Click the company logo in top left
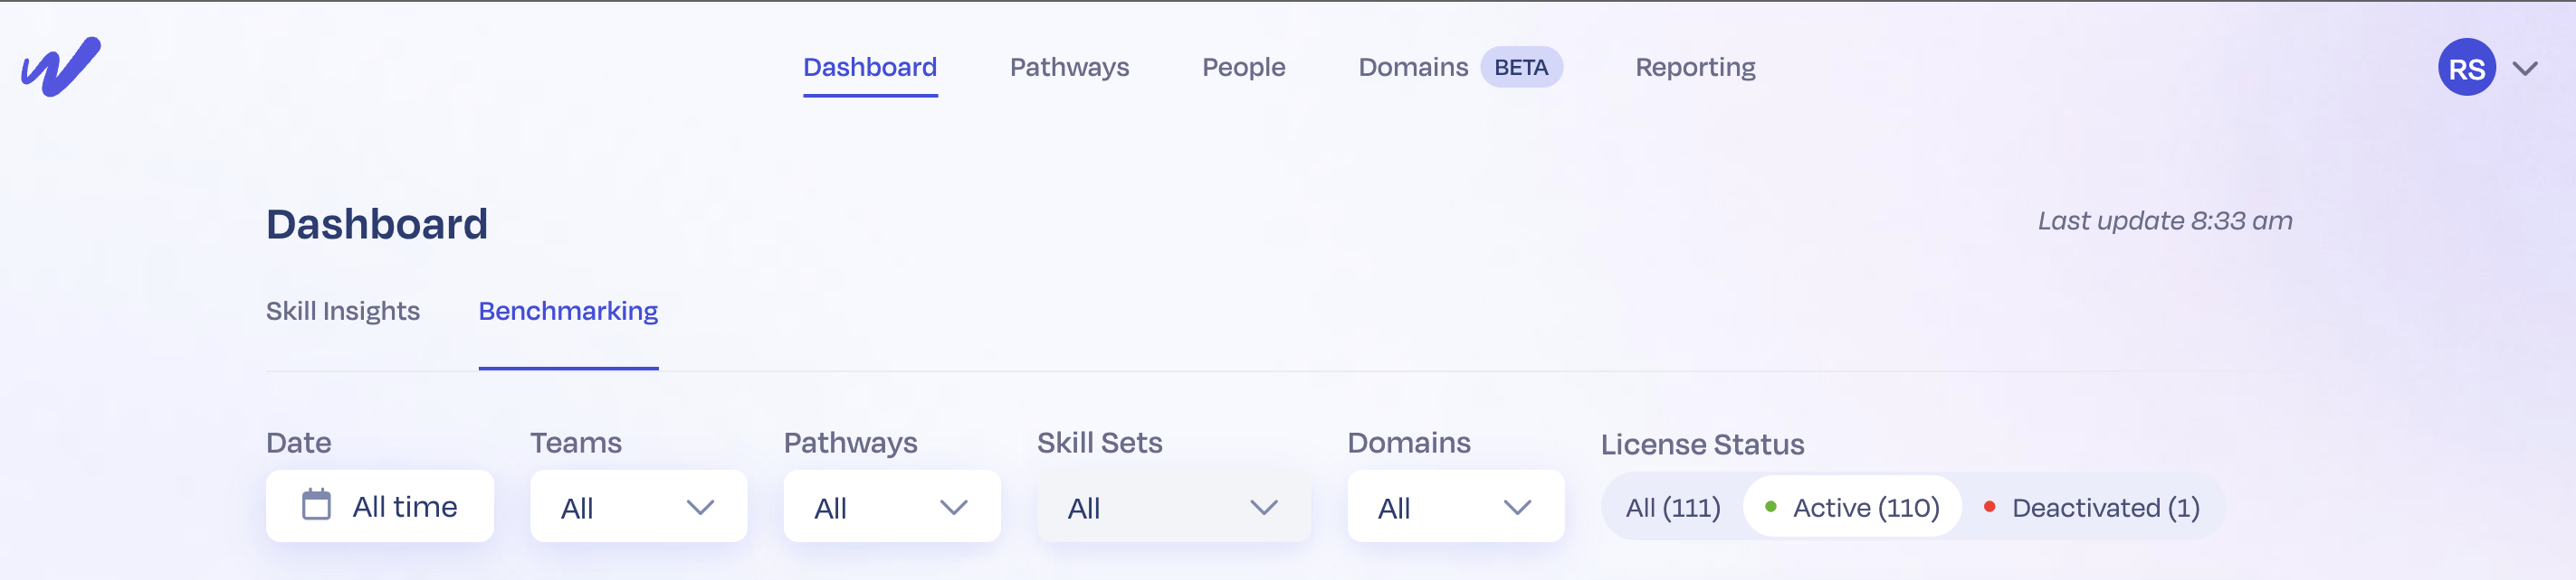Screen dimensions: 2576x580 click(60, 67)
